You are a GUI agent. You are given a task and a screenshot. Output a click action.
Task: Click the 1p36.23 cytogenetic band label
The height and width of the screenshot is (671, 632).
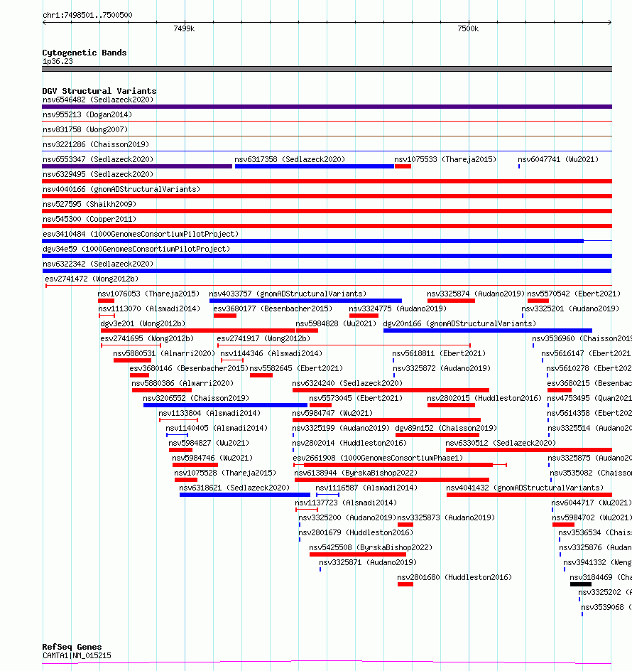click(x=58, y=62)
